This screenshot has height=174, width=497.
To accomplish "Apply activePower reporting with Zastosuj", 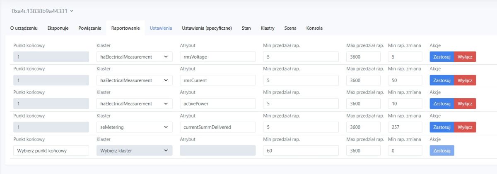I will tap(442, 104).
